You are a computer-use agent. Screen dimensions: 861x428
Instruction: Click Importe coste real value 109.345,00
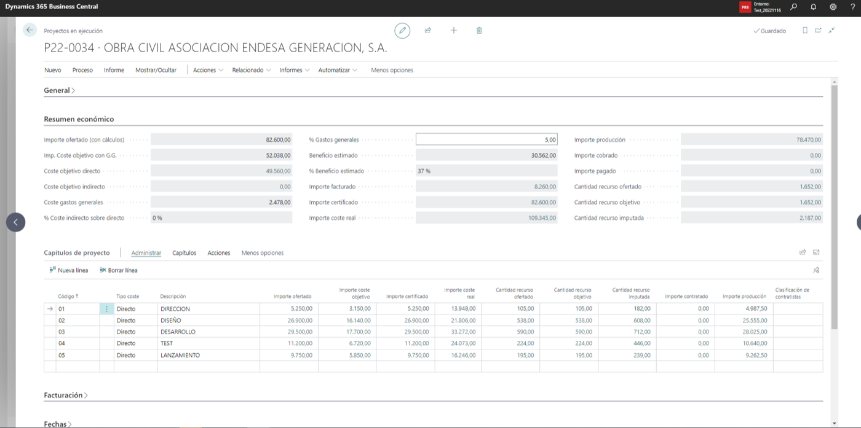point(486,218)
